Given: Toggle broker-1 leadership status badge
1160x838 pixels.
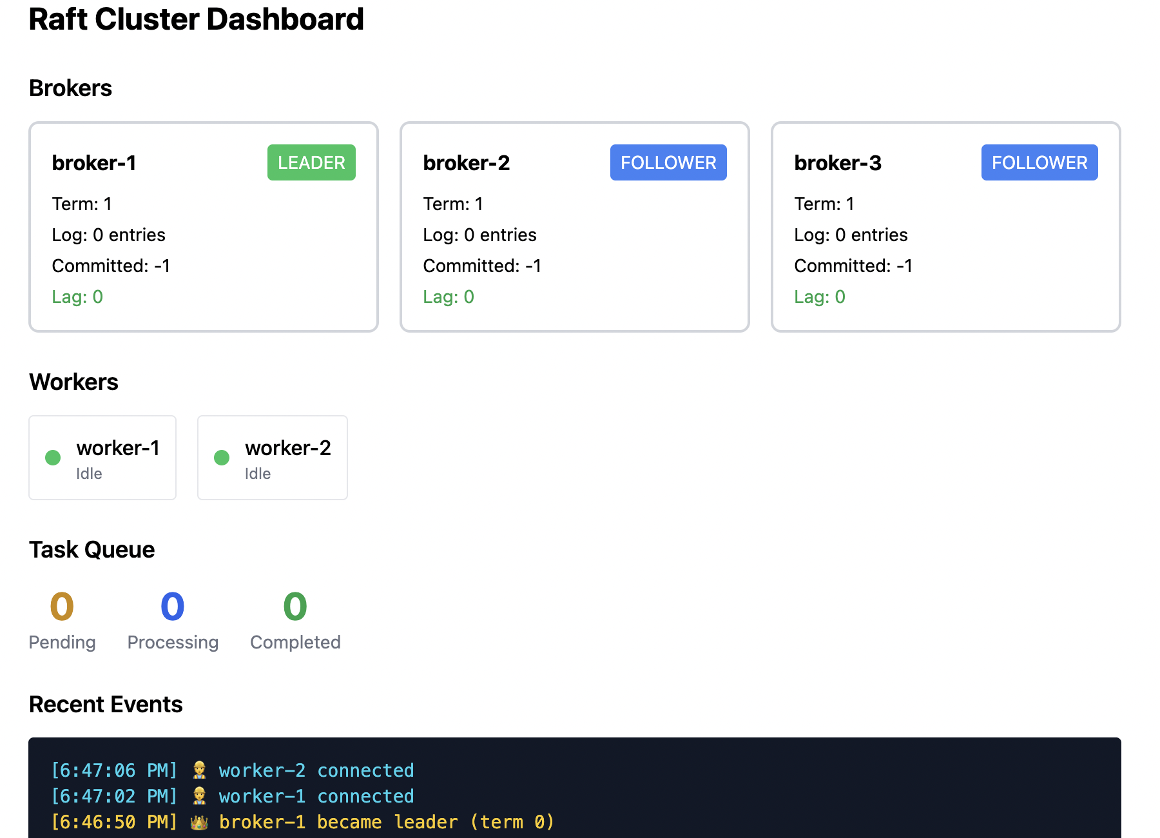Looking at the screenshot, I should pyautogui.click(x=311, y=162).
